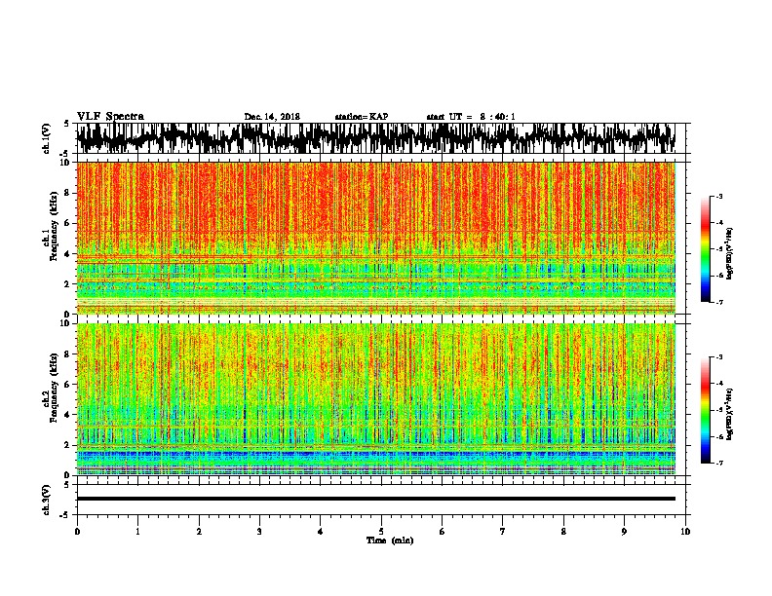Click the ch.1 frequency tick label "6"

(x=68, y=223)
